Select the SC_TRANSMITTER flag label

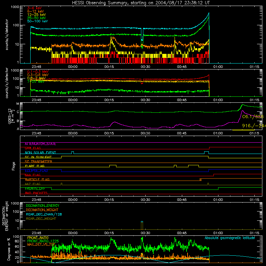pos(38,162)
